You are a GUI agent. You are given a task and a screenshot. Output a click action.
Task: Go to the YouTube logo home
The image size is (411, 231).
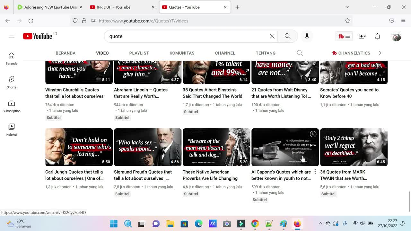coord(38,36)
